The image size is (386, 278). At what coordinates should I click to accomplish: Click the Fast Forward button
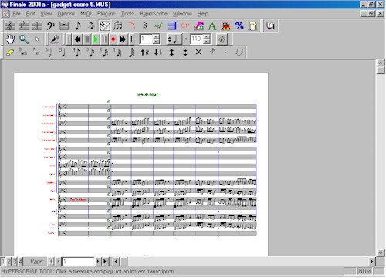tap(123, 39)
